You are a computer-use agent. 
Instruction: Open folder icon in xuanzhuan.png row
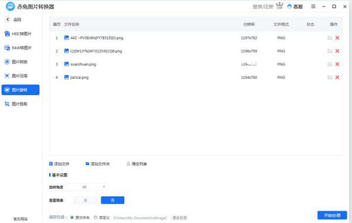point(330,64)
